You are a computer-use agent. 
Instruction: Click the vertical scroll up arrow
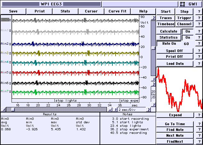click(x=153, y=18)
